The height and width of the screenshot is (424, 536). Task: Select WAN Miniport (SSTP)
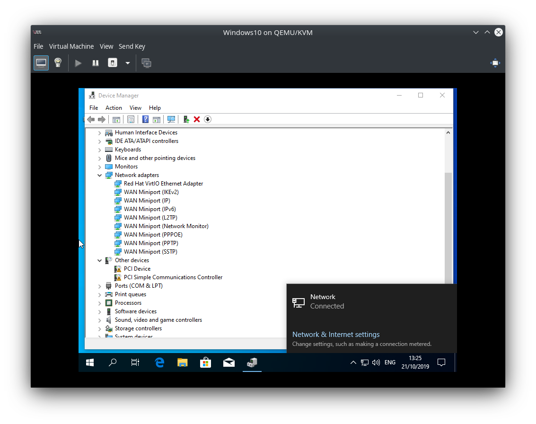[150, 252]
